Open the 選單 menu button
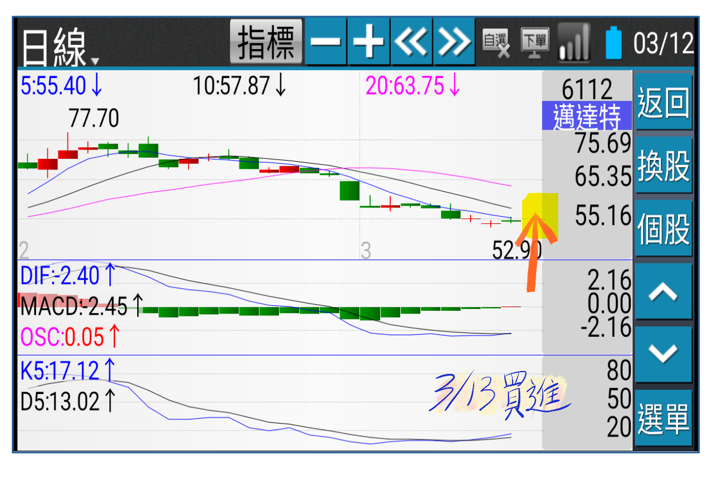The width and height of the screenshot is (726, 482). tap(663, 418)
